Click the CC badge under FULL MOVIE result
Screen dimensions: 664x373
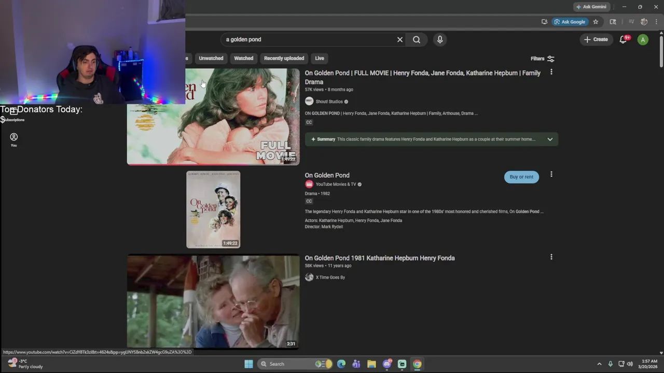click(309, 122)
